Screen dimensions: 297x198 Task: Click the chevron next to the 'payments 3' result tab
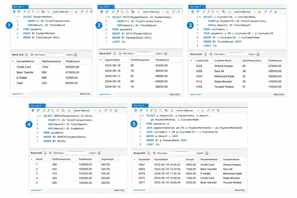click(x=204, y=94)
